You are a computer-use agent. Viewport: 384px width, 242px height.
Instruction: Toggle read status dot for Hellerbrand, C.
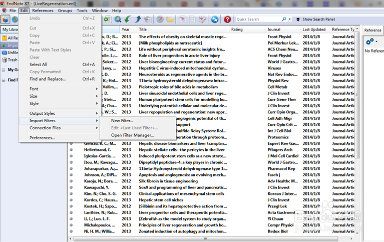pyautogui.click(x=71, y=150)
